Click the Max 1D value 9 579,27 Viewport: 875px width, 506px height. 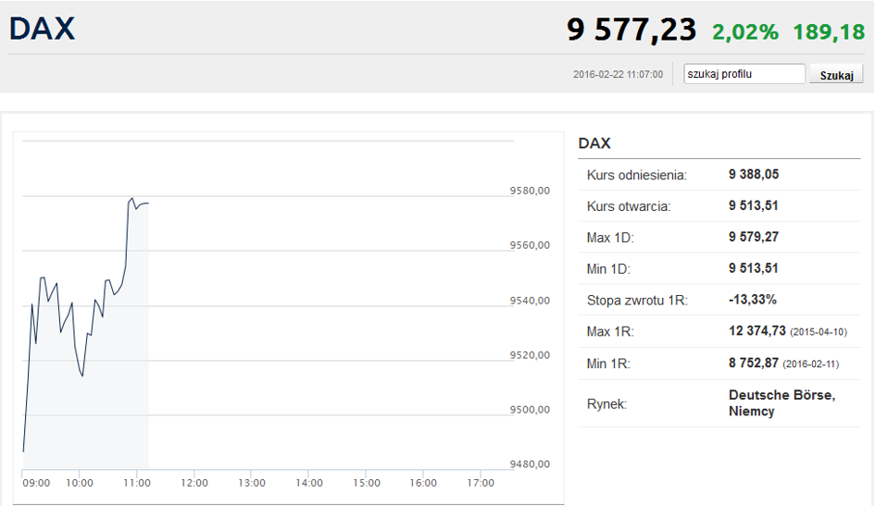[x=754, y=237]
